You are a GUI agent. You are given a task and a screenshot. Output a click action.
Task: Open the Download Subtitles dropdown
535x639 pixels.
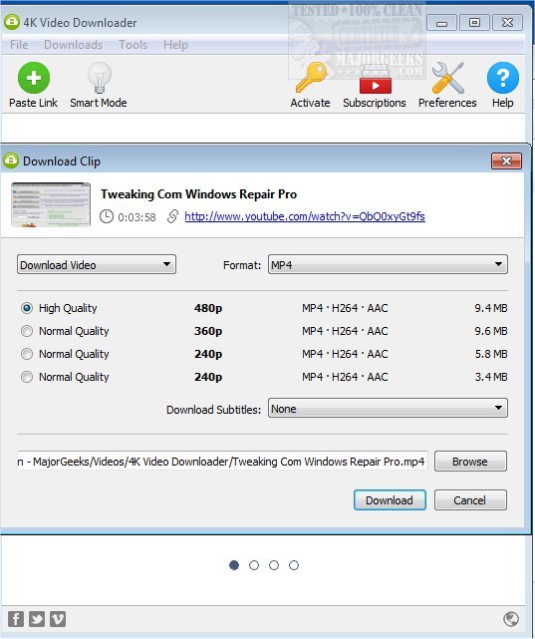tap(388, 408)
